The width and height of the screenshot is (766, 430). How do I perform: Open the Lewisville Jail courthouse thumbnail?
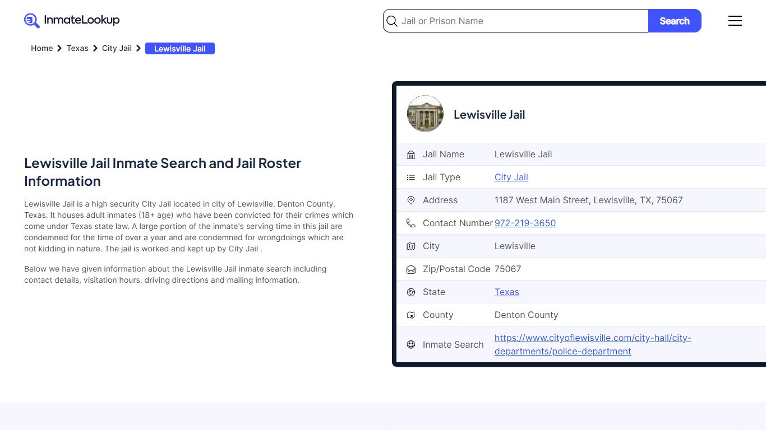coord(425,114)
